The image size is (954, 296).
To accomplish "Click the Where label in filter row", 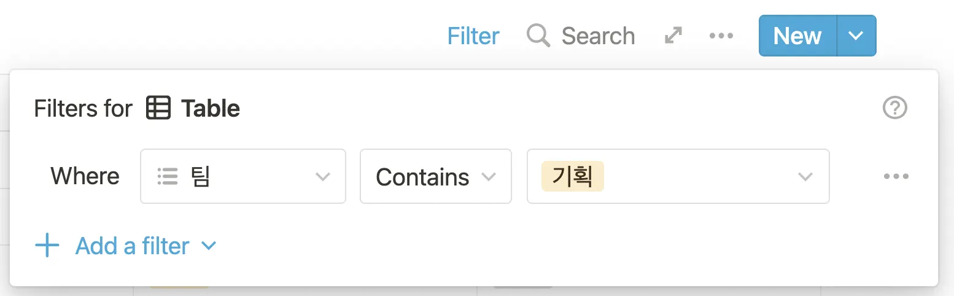I will click(x=85, y=177).
